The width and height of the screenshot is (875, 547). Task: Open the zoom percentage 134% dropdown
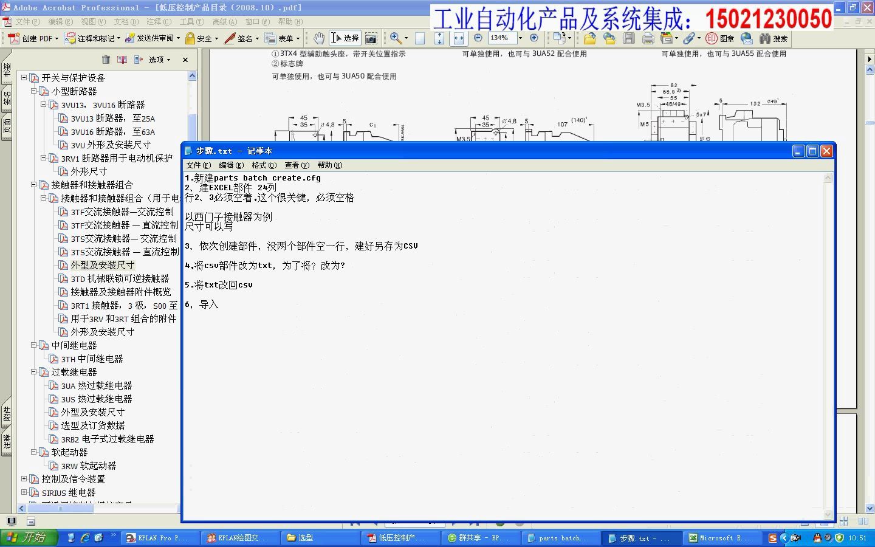520,38
